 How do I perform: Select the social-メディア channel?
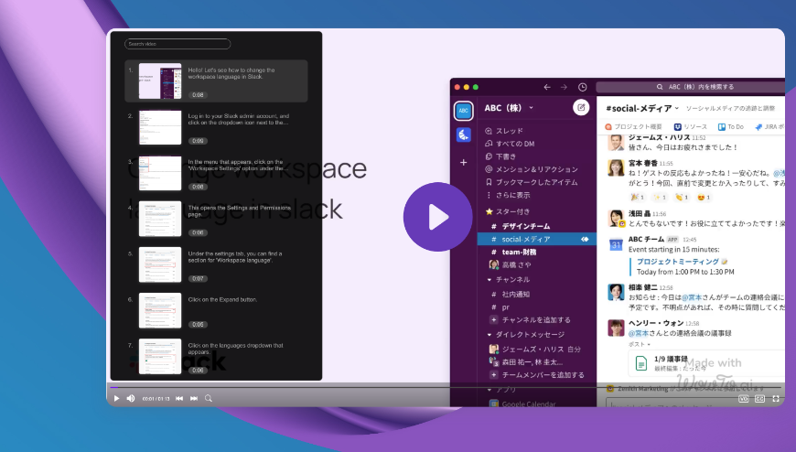click(x=537, y=239)
